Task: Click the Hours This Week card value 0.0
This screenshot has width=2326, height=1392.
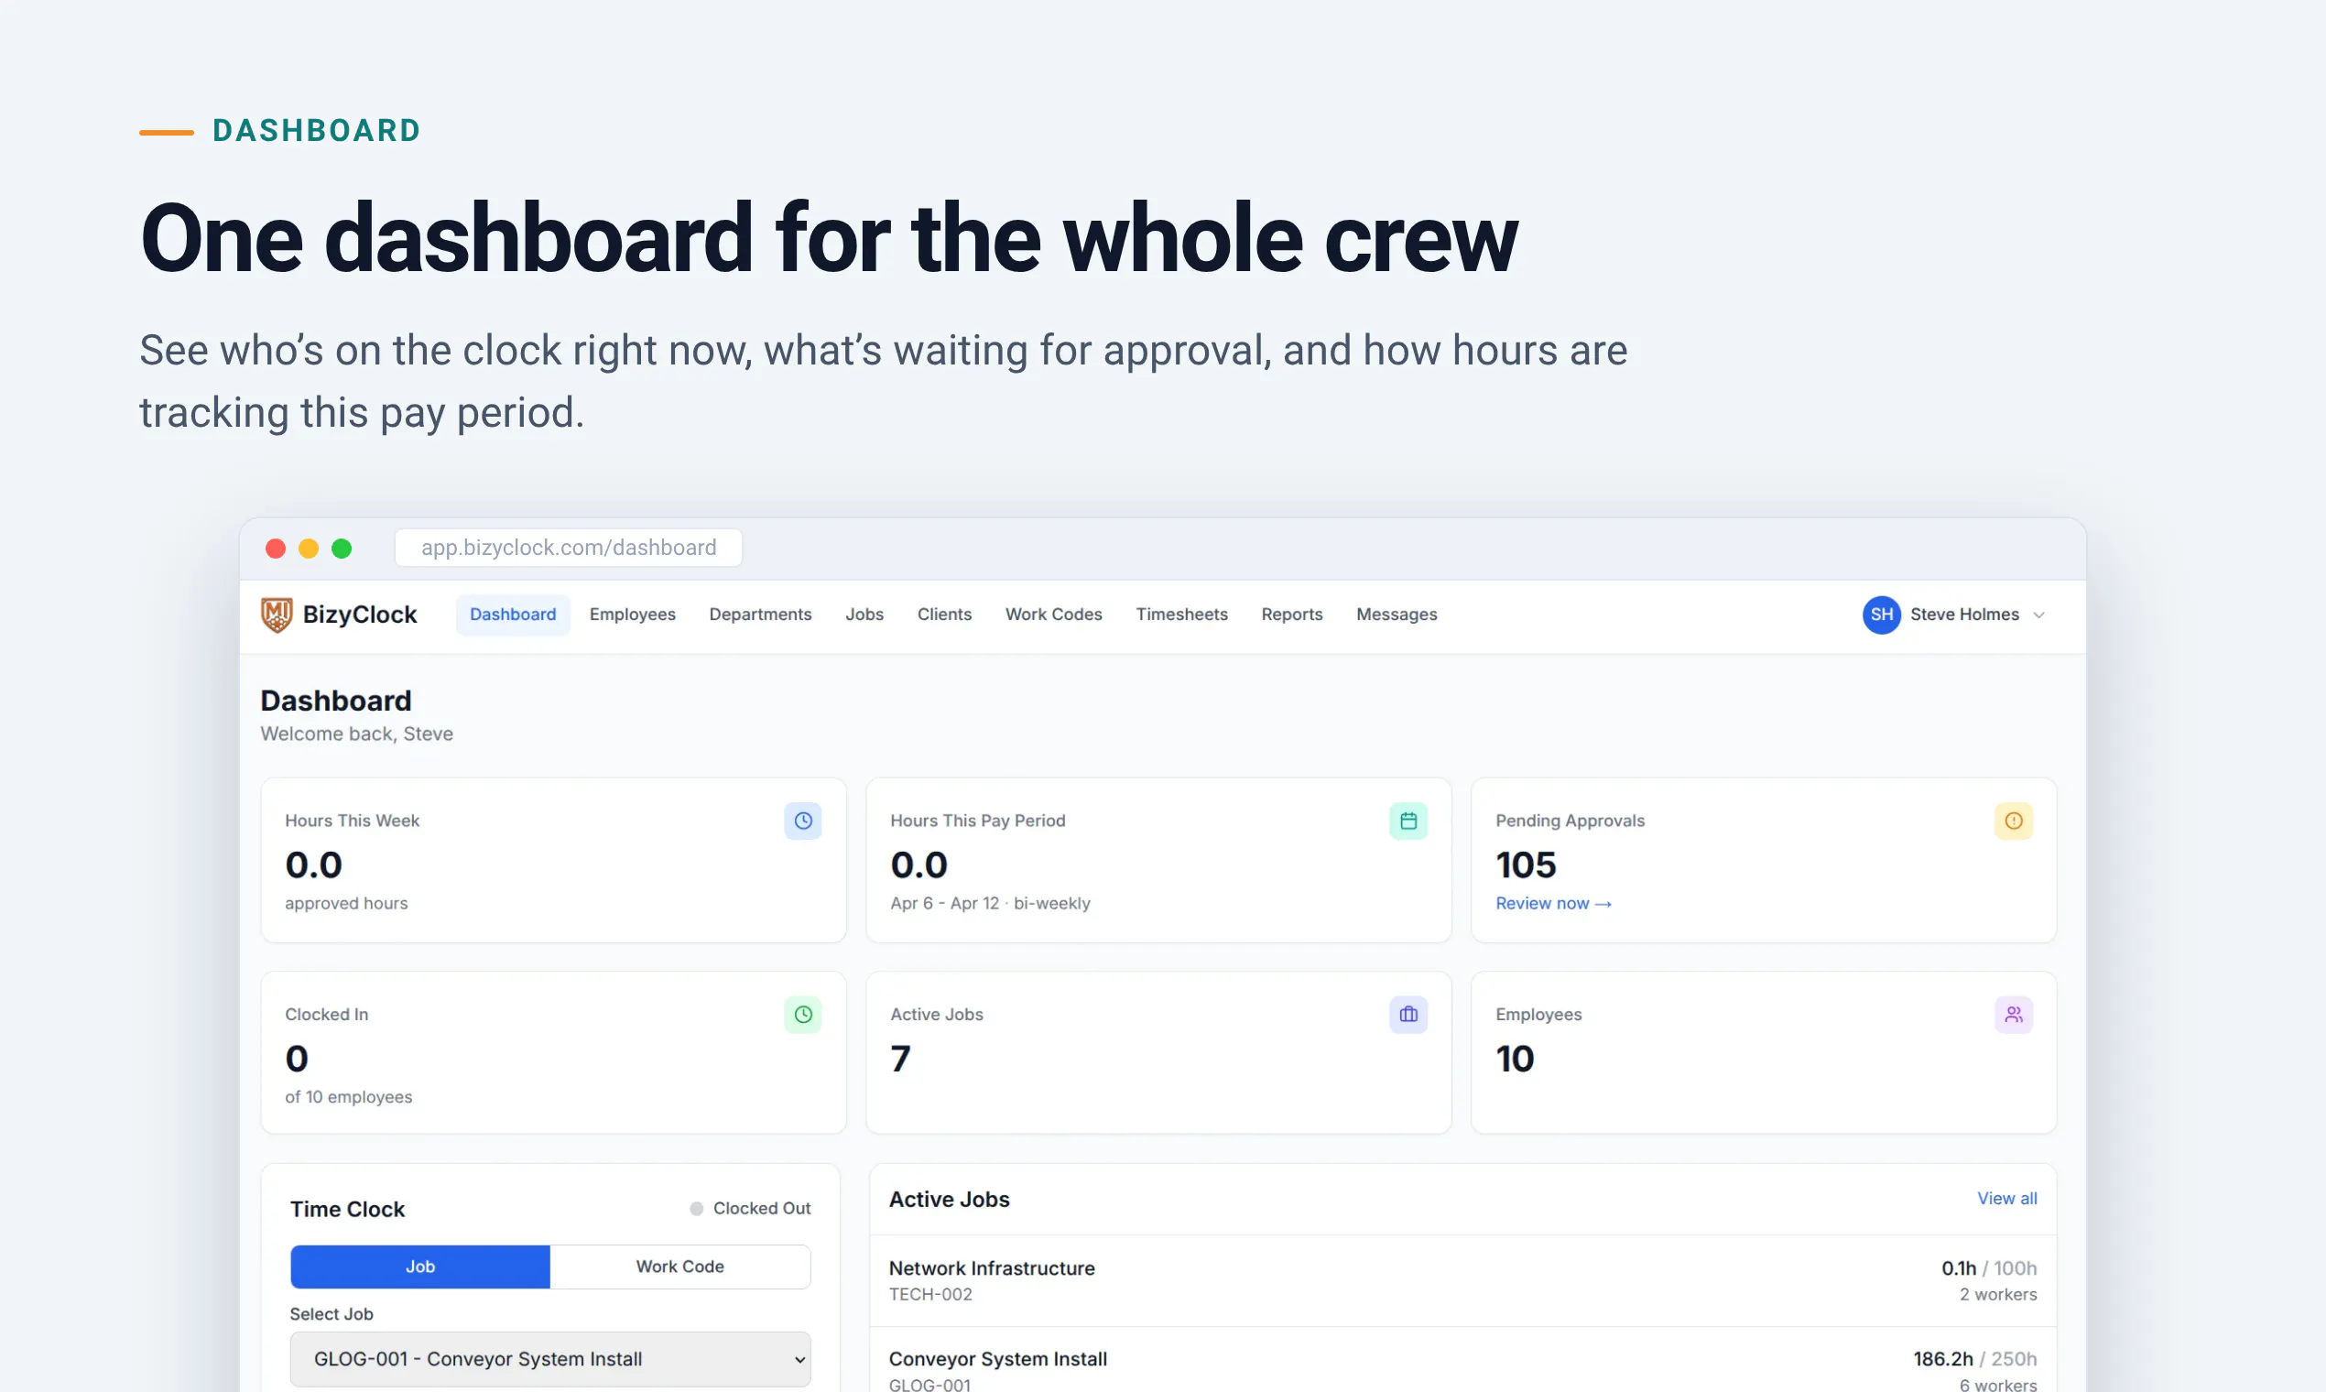Action: coord(314,865)
